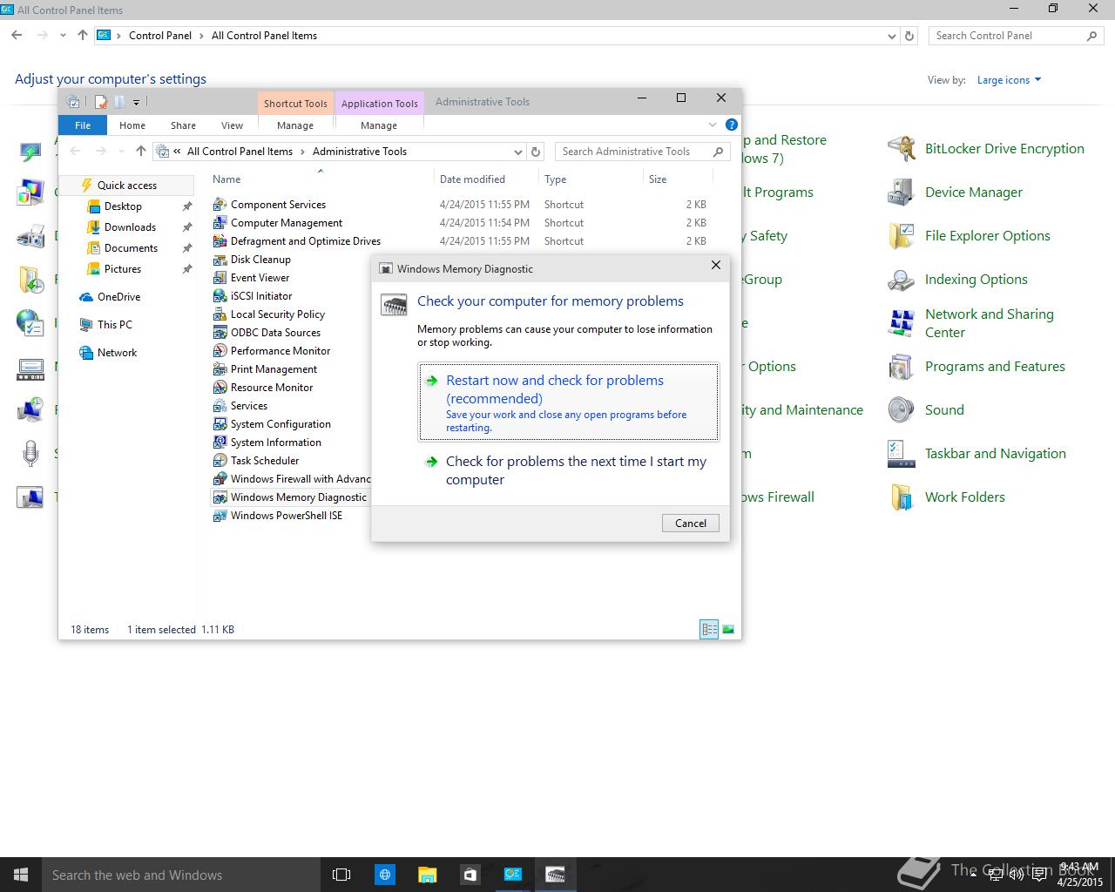Open the Windows Start button
This screenshot has width=1115, height=892.
point(21,875)
